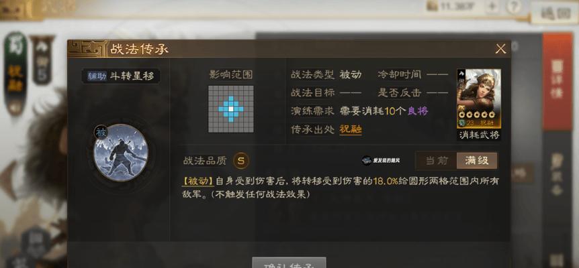Tap the 被 passive badge on skill icon
The image size is (579, 268).
point(101,132)
